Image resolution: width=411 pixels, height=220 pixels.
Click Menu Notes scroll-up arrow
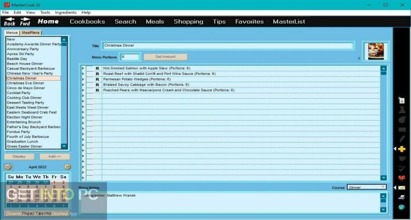coord(383,196)
